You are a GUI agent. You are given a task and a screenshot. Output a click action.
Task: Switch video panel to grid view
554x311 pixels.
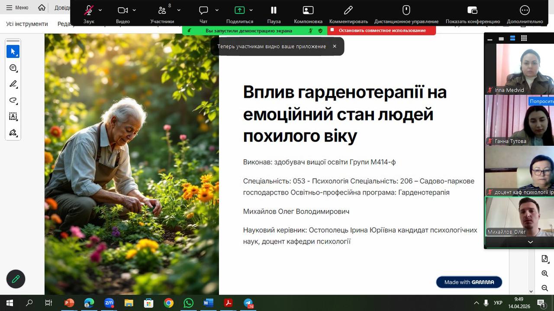pos(524,38)
